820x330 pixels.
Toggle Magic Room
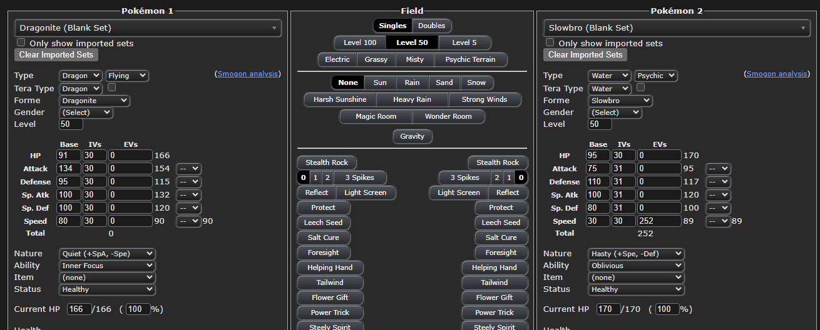point(376,116)
